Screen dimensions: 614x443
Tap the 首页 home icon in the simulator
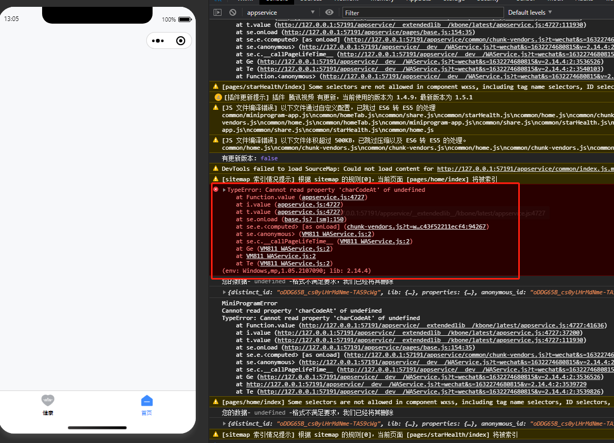click(x=146, y=400)
